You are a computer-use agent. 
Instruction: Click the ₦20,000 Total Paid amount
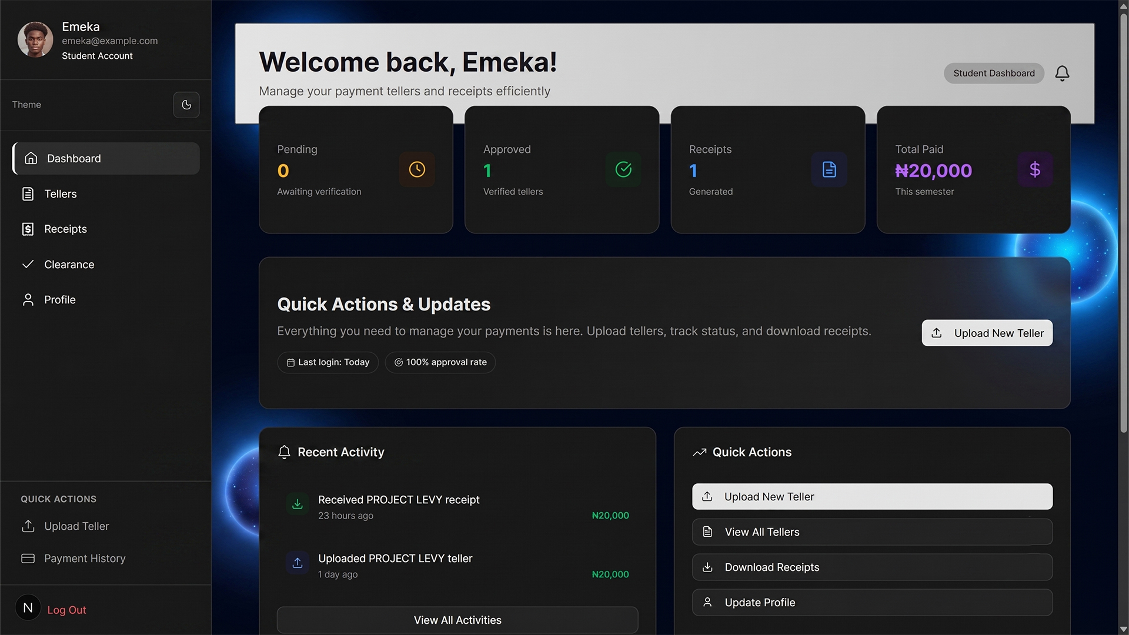tap(933, 171)
